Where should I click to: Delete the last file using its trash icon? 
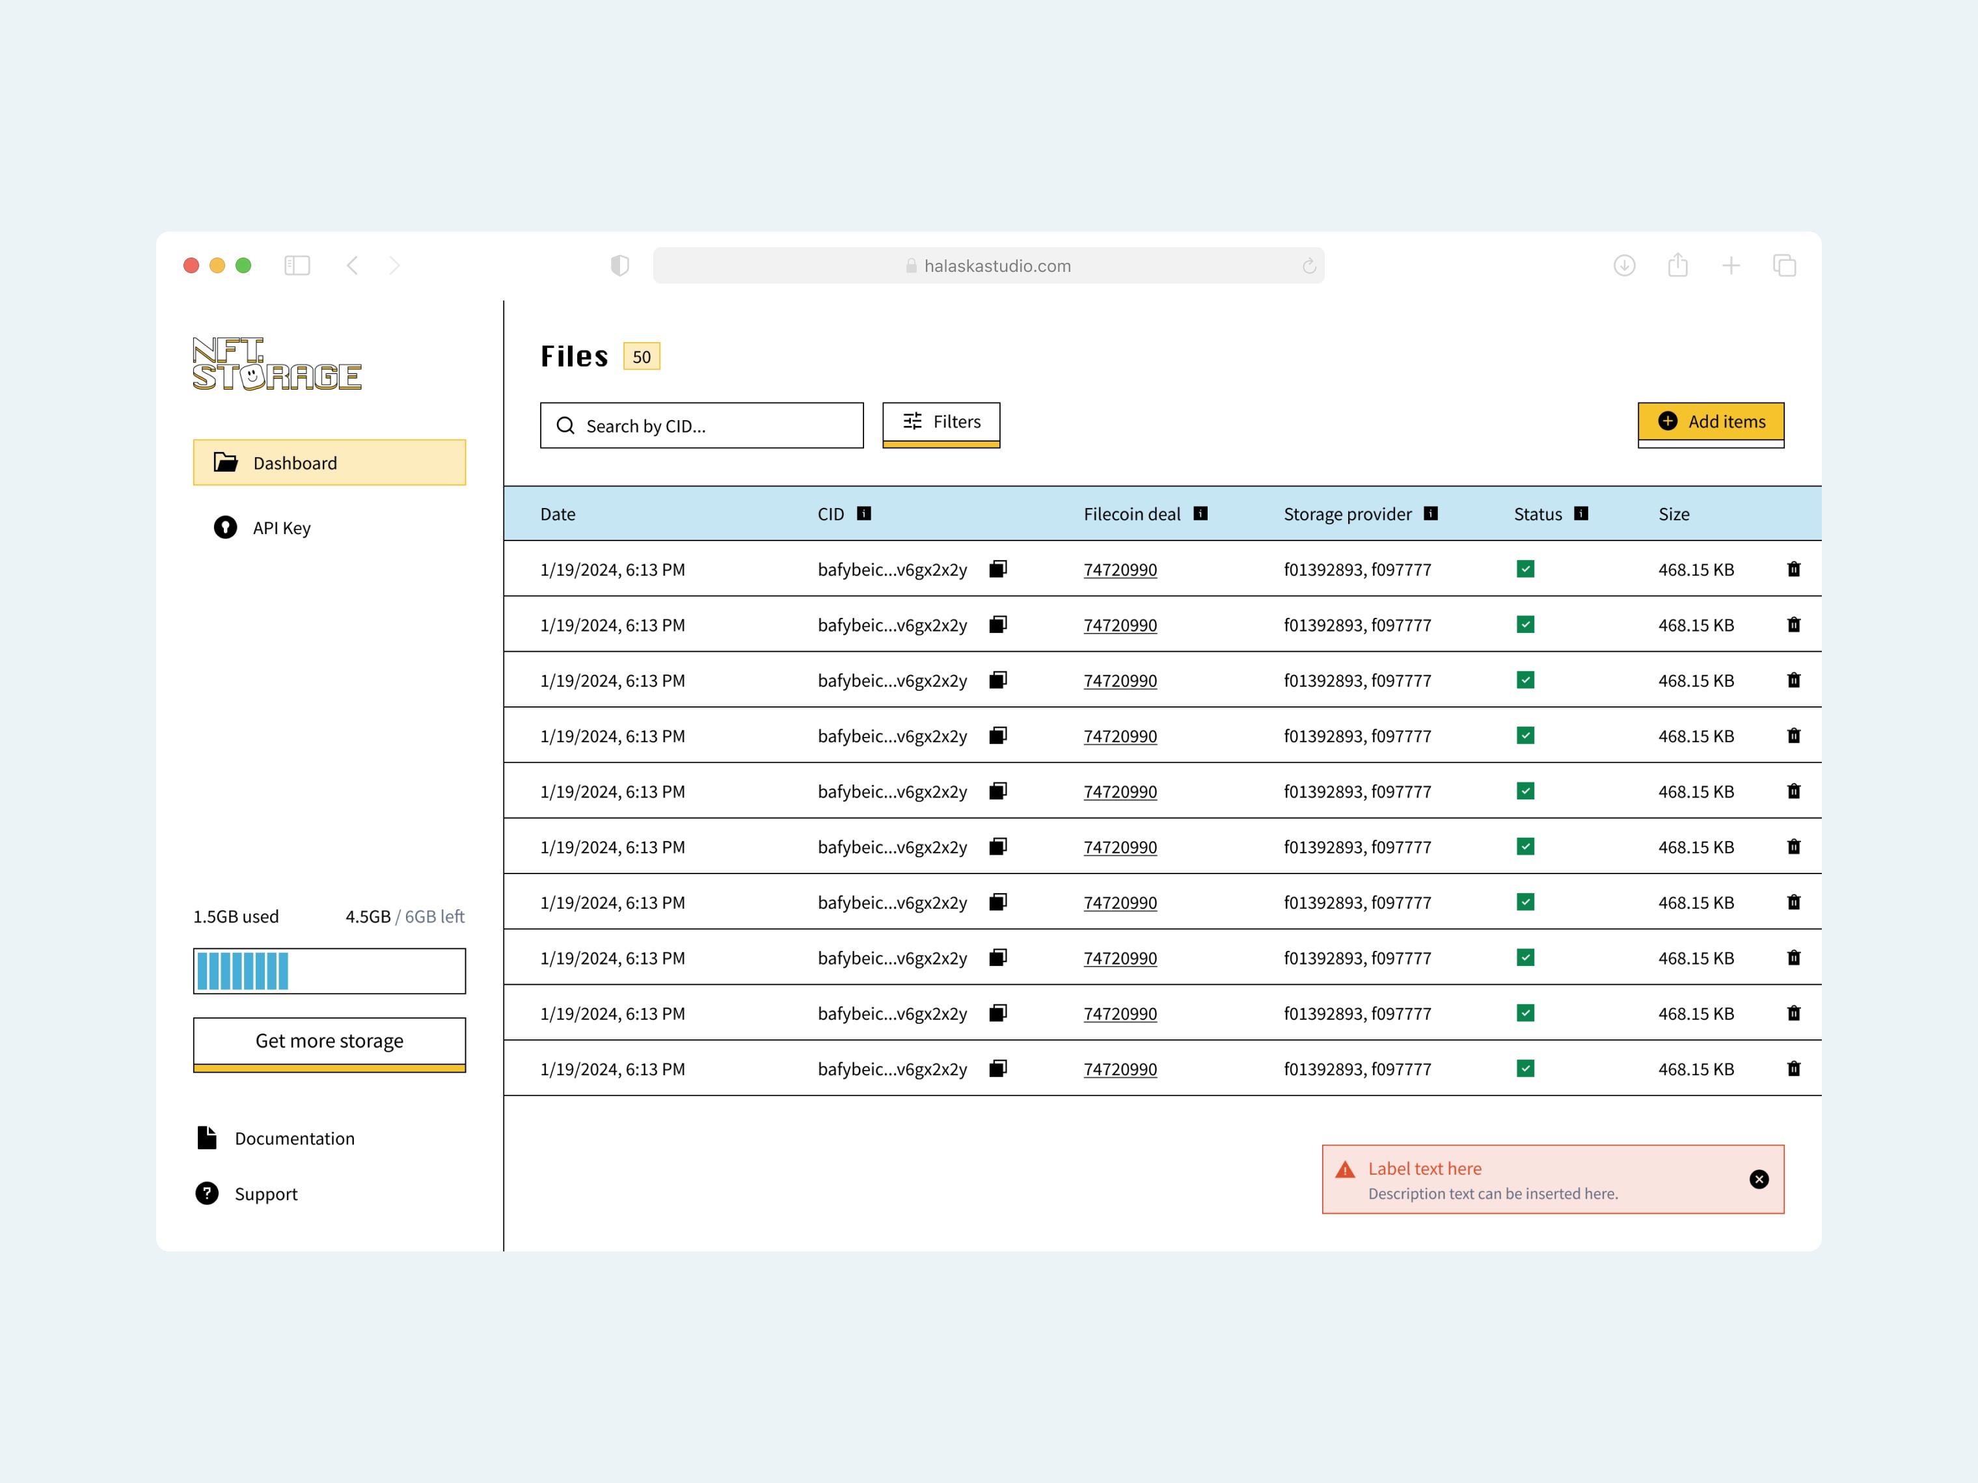tap(1795, 1068)
